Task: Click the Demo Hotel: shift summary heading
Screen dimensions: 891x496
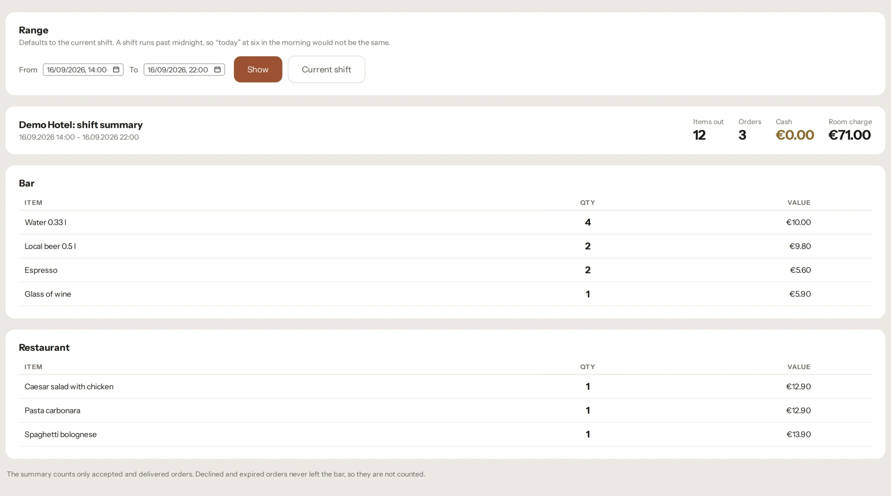Action: tap(81, 125)
